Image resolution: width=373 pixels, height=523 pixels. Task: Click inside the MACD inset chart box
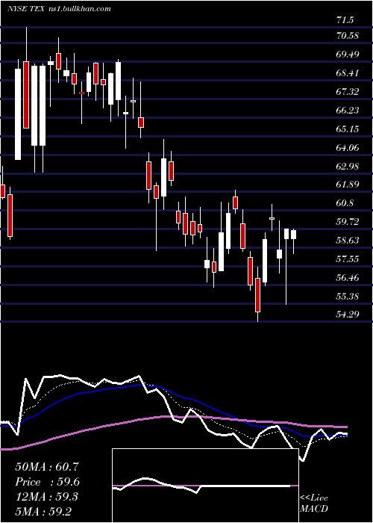pyautogui.click(x=205, y=486)
